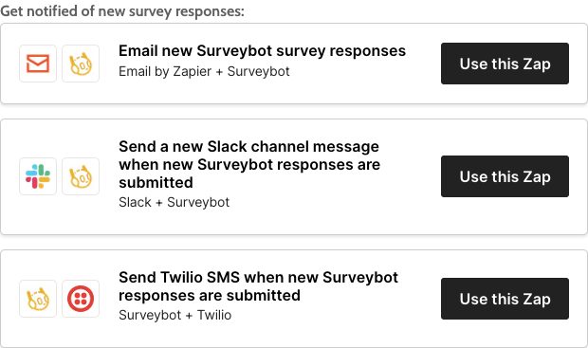This screenshot has height=348, width=588.
Task: Click the Surveybot icon beside the Slack logo
Action: click(81, 176)
